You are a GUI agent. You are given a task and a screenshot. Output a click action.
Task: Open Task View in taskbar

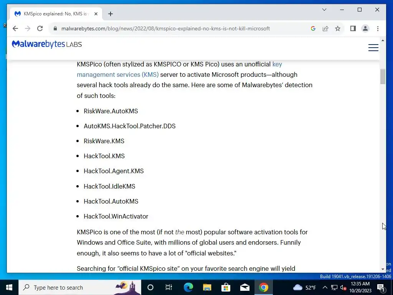point(169,287)
